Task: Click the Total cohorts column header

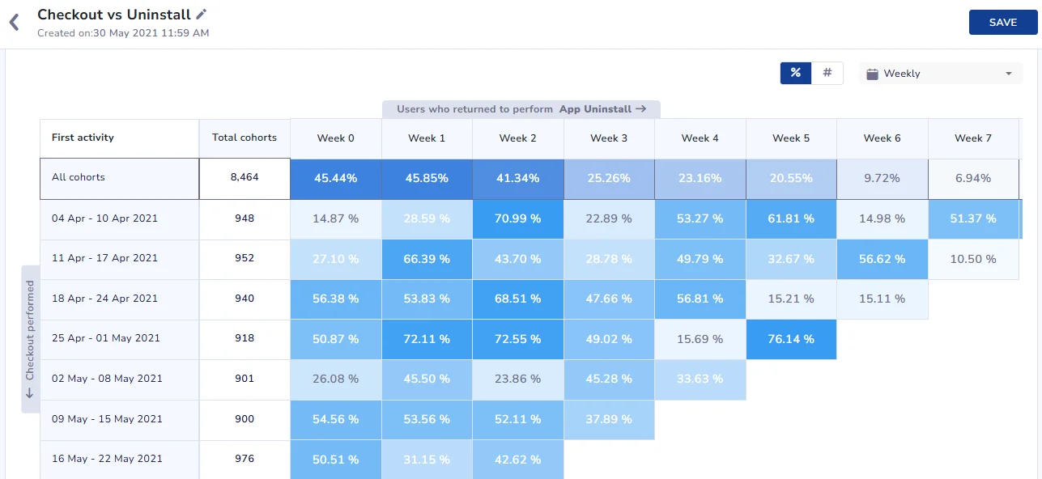Action: pyautogui.click(x=244, y=138)
